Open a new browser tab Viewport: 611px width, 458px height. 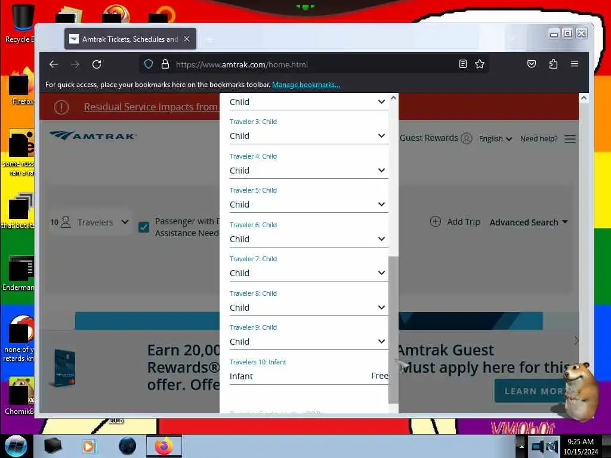pos(209,39)
